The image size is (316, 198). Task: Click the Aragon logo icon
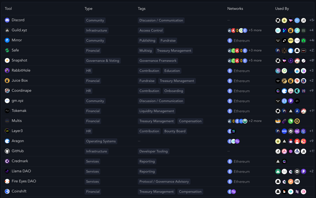pyautogui.click(x=7, y=141)
